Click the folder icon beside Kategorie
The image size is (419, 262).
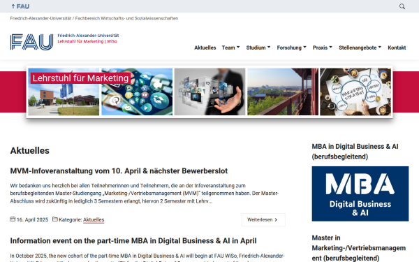54,219
